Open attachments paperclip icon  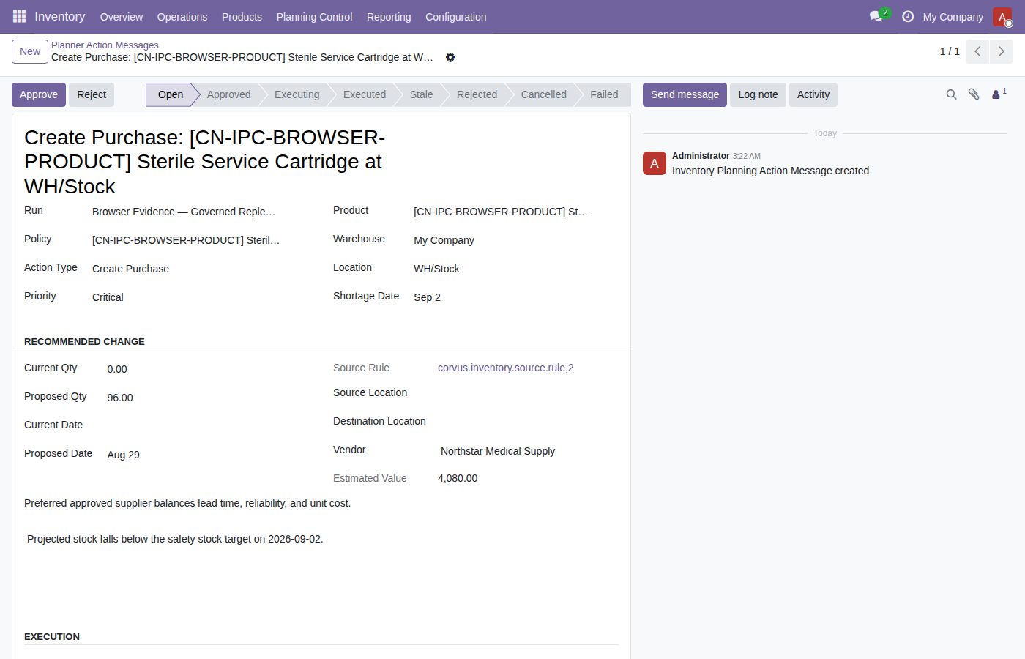tap(974, 94)
